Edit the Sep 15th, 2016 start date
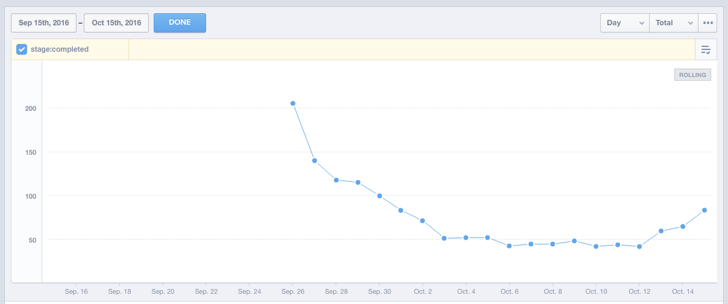 (44, 23)
